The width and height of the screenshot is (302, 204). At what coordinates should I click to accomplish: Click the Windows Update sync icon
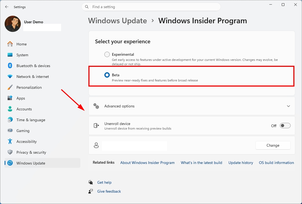(x=10, y=163)
